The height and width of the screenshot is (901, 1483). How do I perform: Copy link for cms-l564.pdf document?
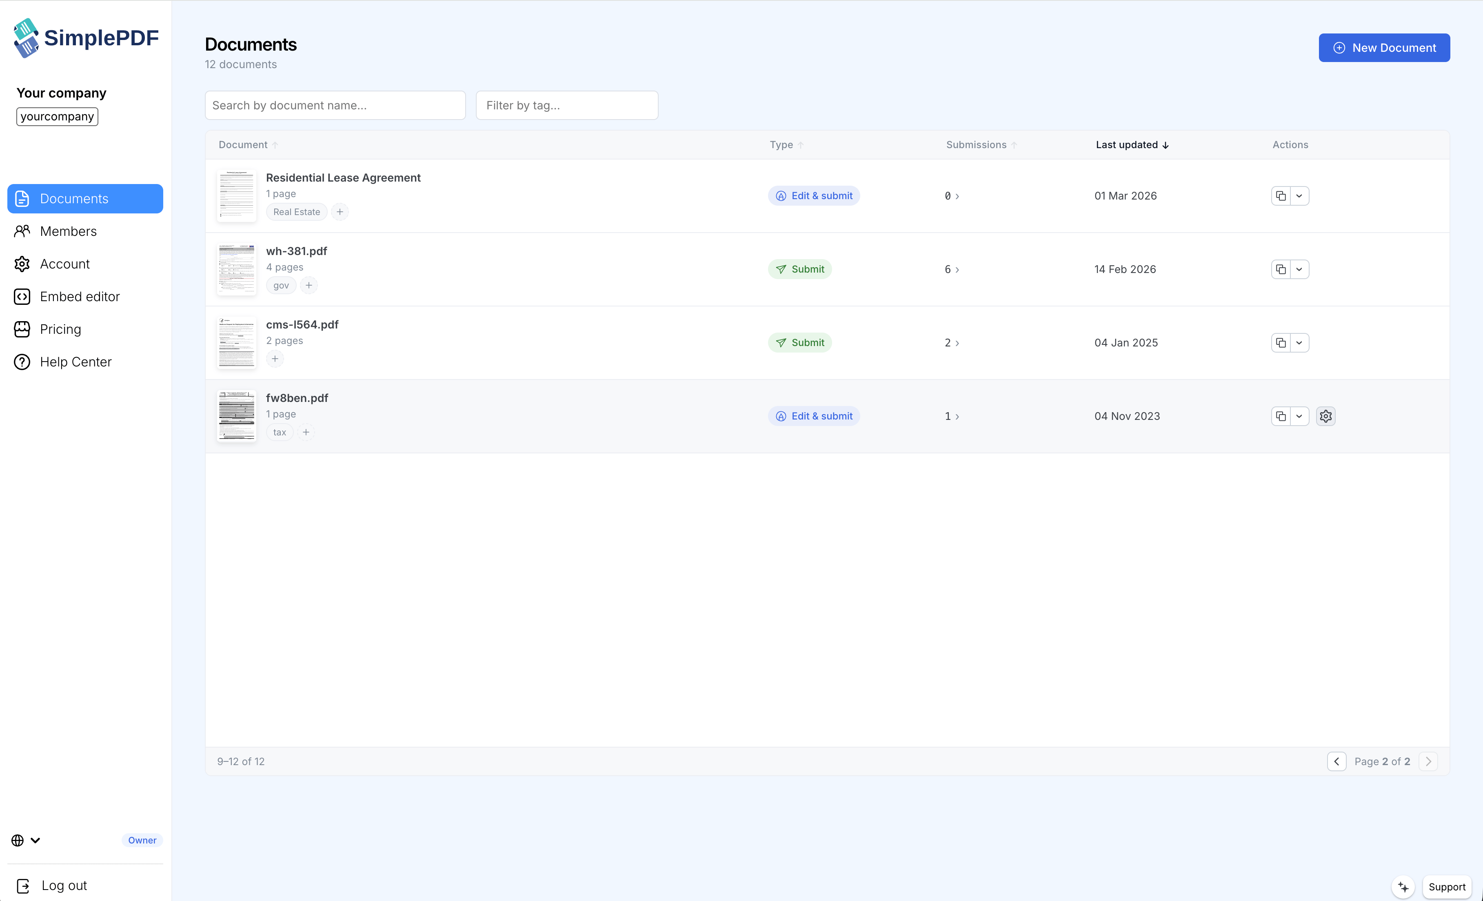[1280, 342]
